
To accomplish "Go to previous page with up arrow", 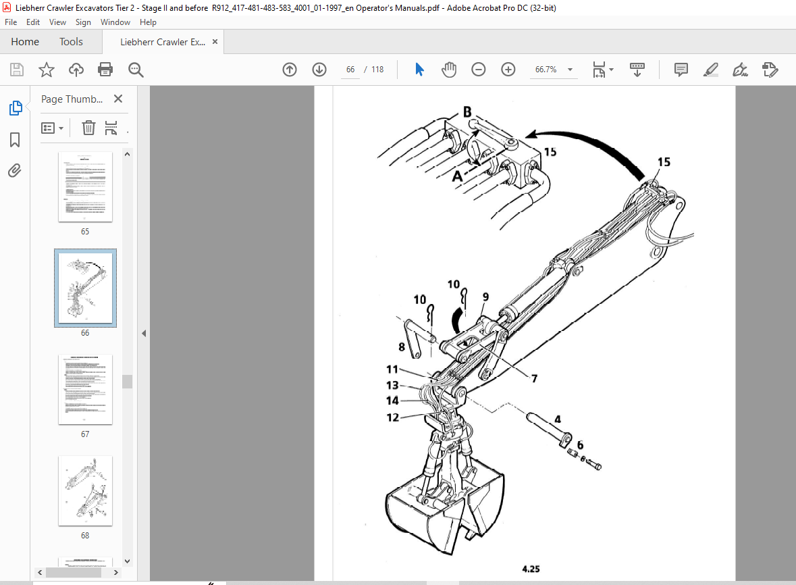I will click(290, 70).
